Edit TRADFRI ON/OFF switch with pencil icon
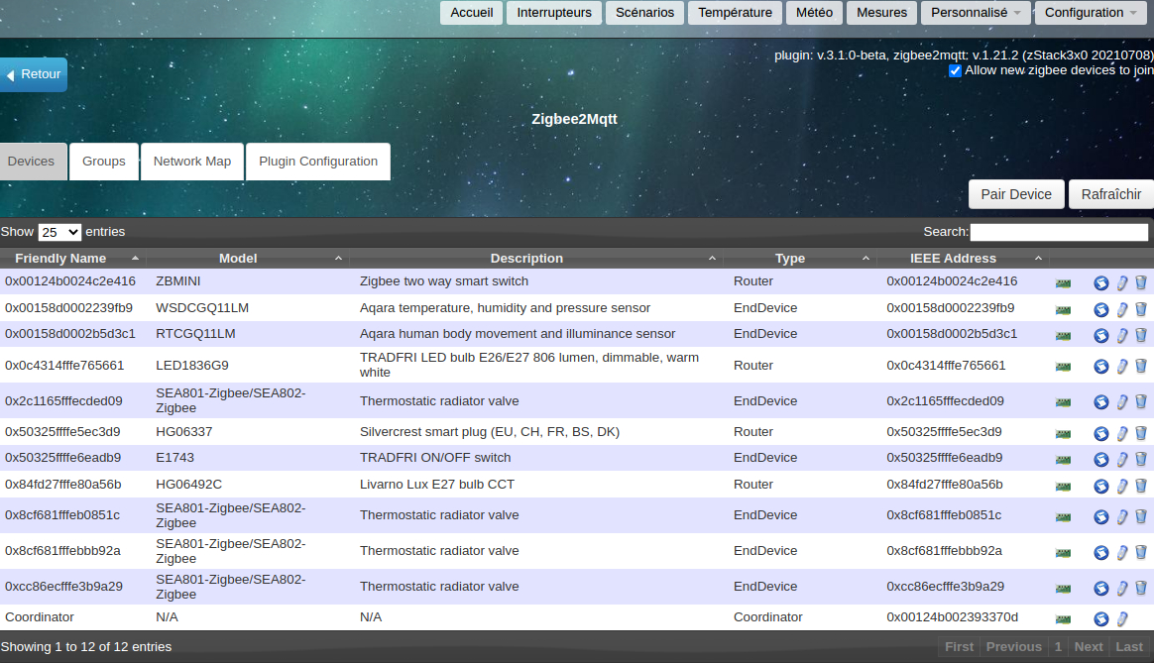1154x663 pixels. 1121,459
